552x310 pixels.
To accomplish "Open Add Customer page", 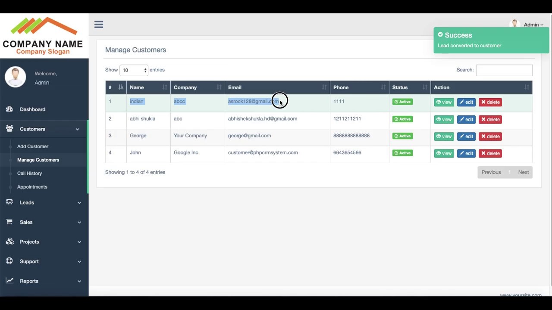I will (x=33, y=146).
